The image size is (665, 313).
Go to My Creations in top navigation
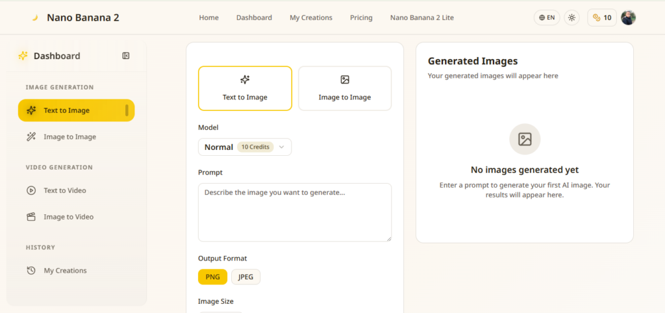pyautogui.click(x=311, y=18)
